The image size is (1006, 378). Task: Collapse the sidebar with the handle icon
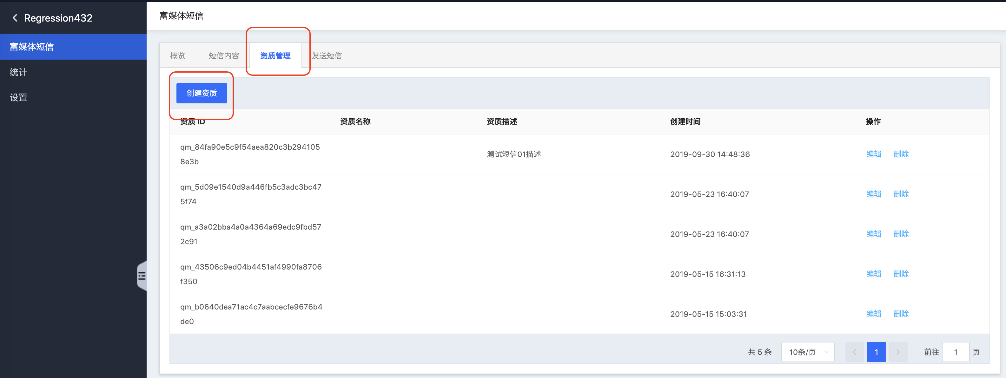pyautogui.click(x=142, y=276)
